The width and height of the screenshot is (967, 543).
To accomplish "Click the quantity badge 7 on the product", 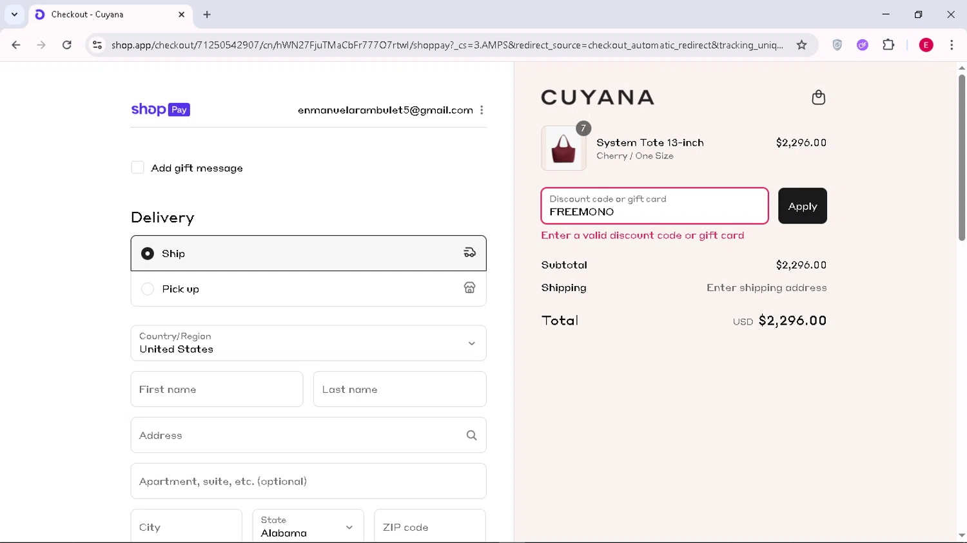I will pos(583,128).
